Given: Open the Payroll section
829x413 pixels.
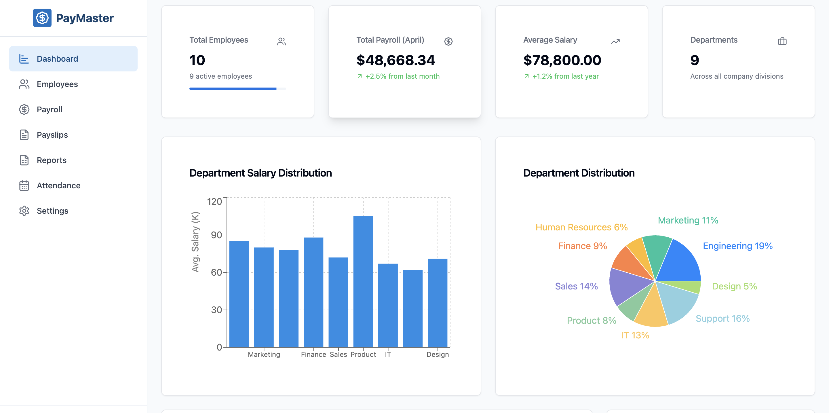Looking at the screenshot, I should (49, 109).
